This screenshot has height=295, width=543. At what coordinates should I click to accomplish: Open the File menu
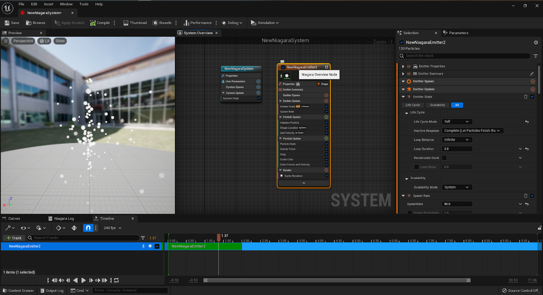(x=21, y=4)
